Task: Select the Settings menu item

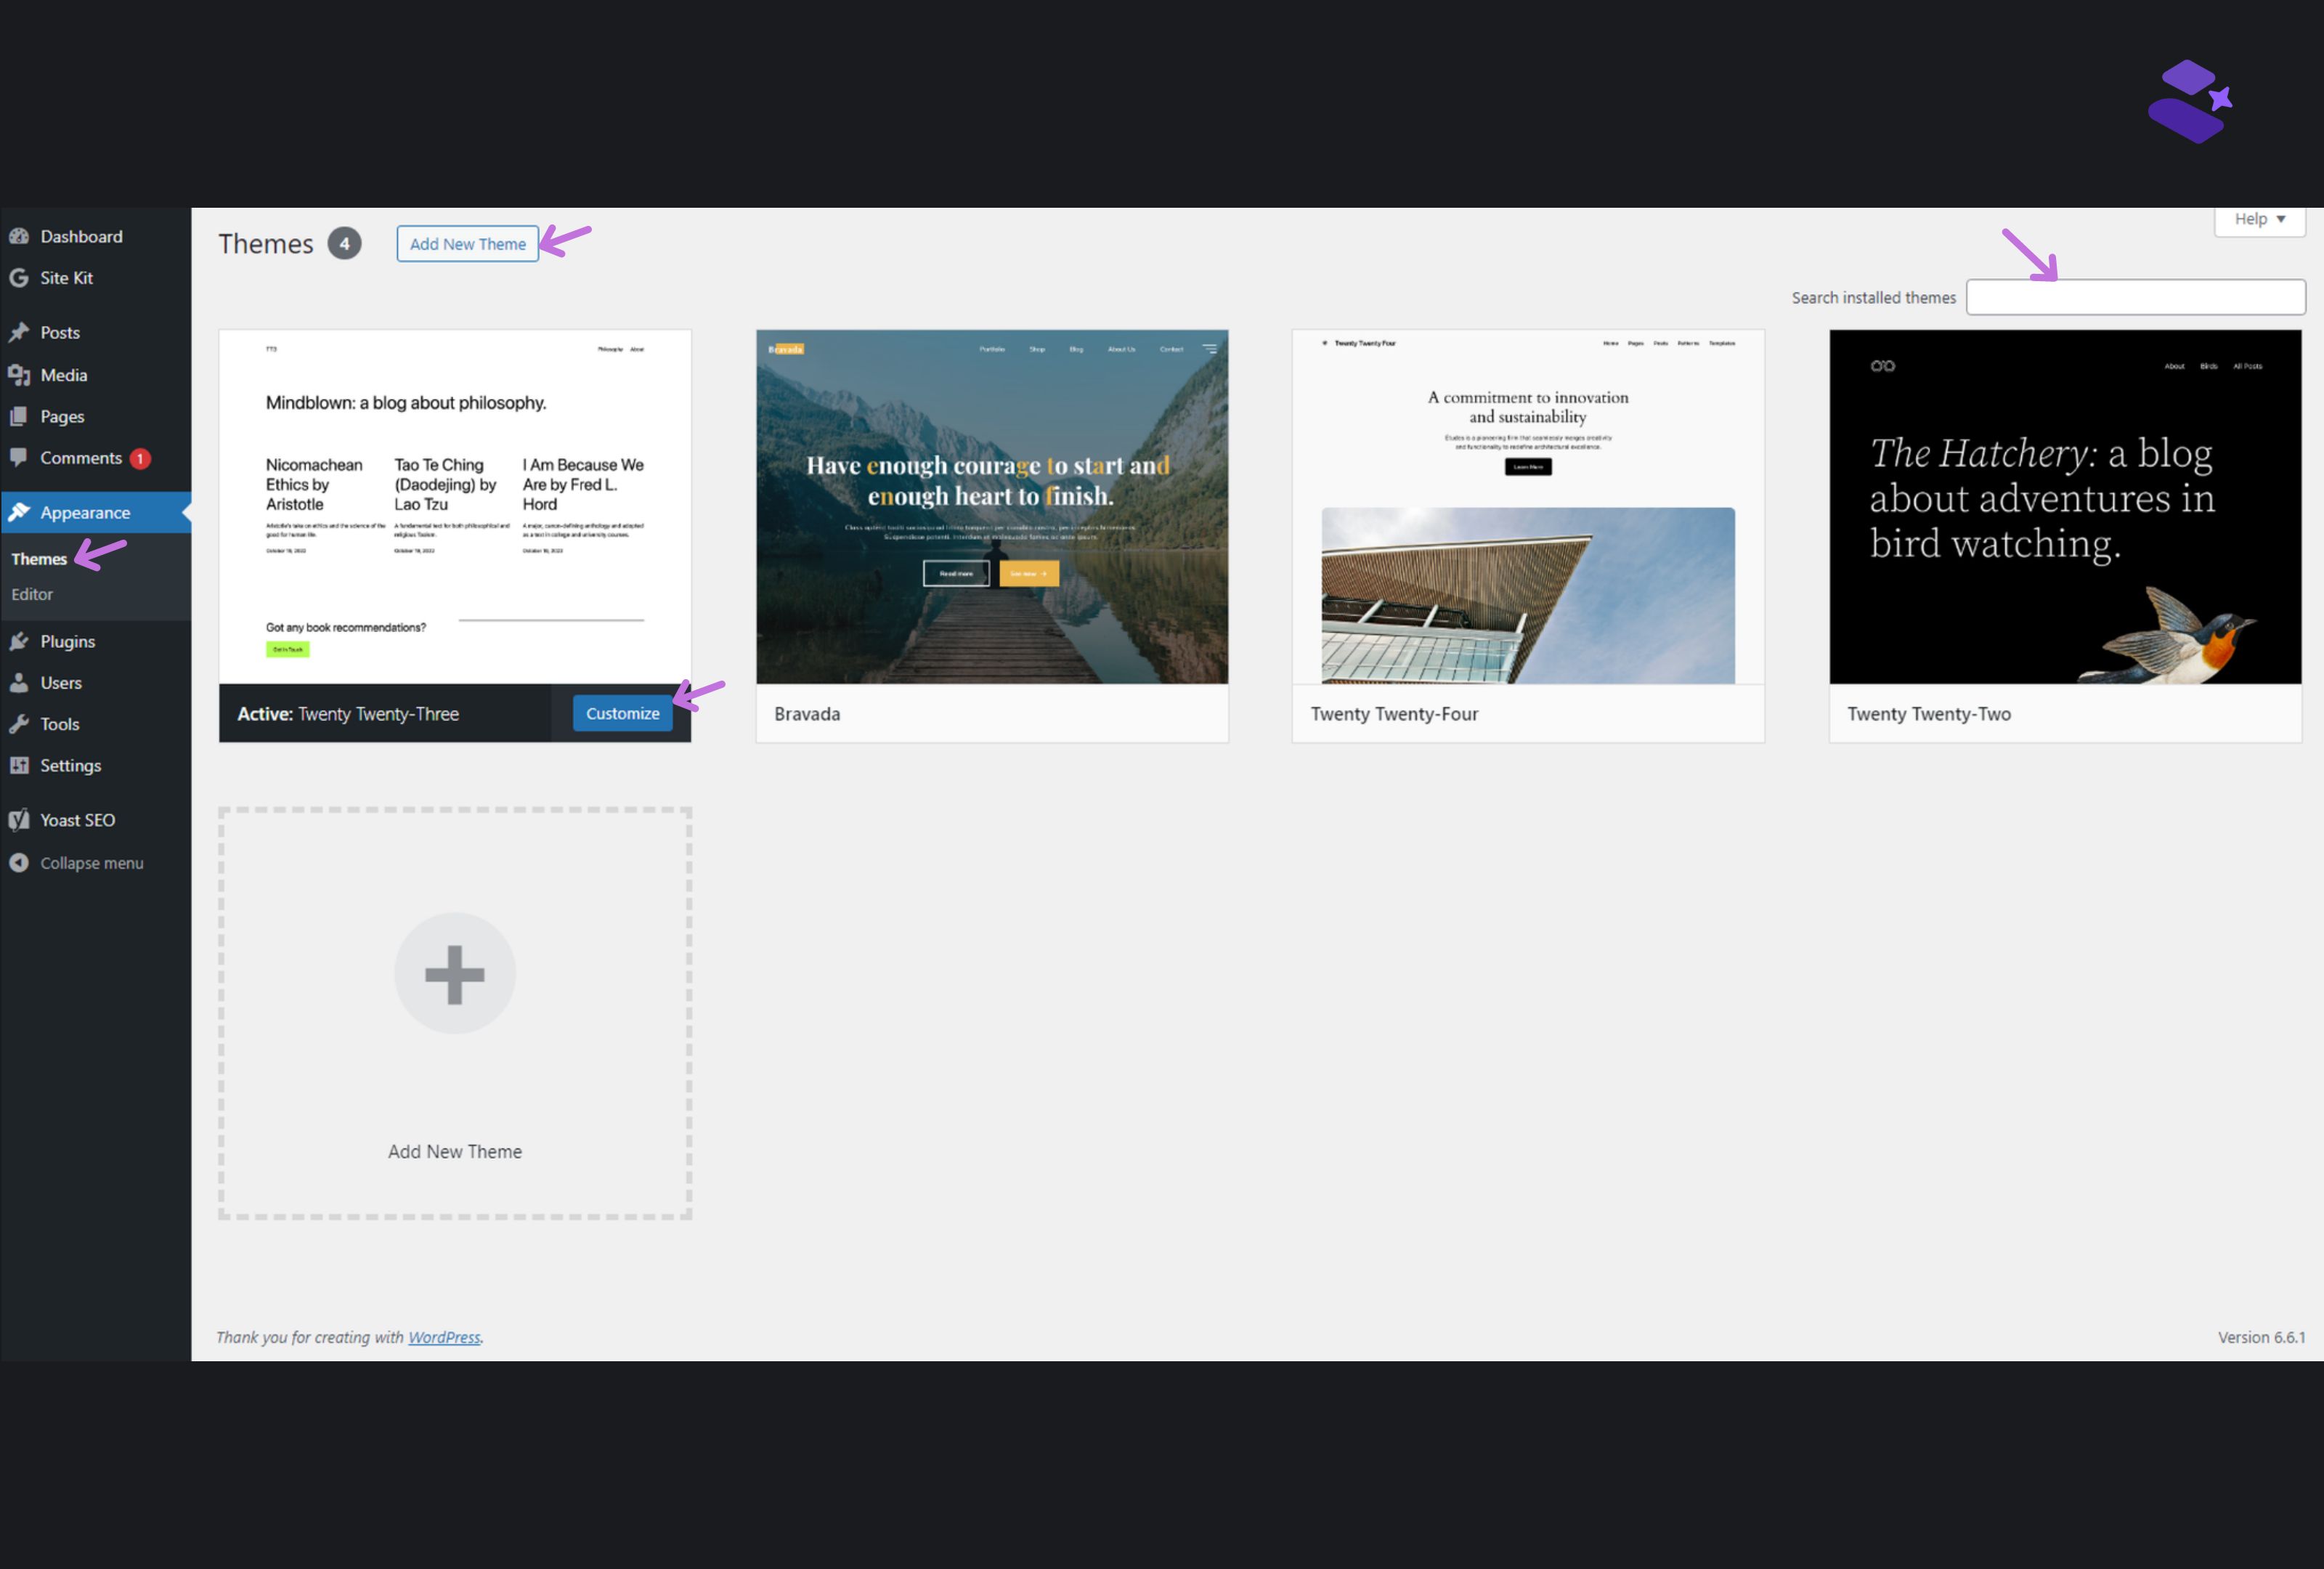Action: [68, 763]
